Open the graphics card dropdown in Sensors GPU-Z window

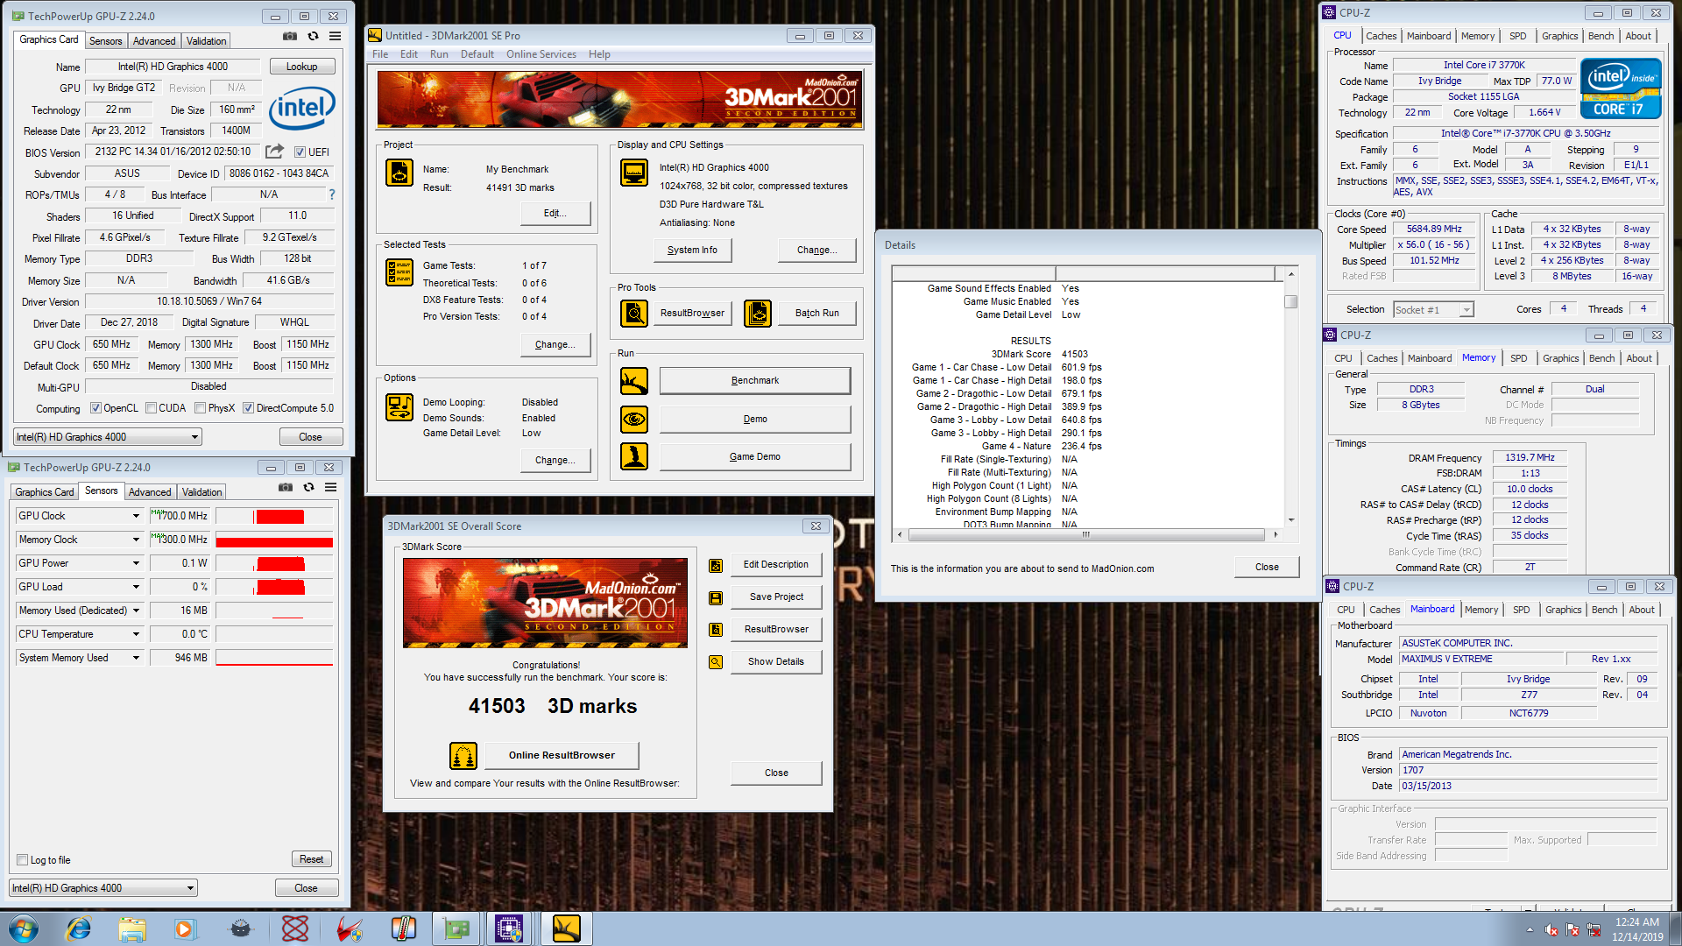click(x=103, y=888)
